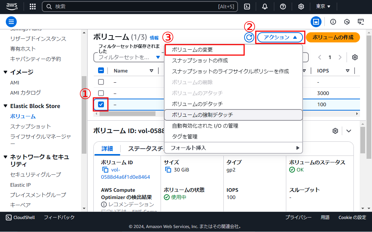Go to next page arrow
Image resolution: width=372 pixels, height=232 pixels.
click(340, 57)
